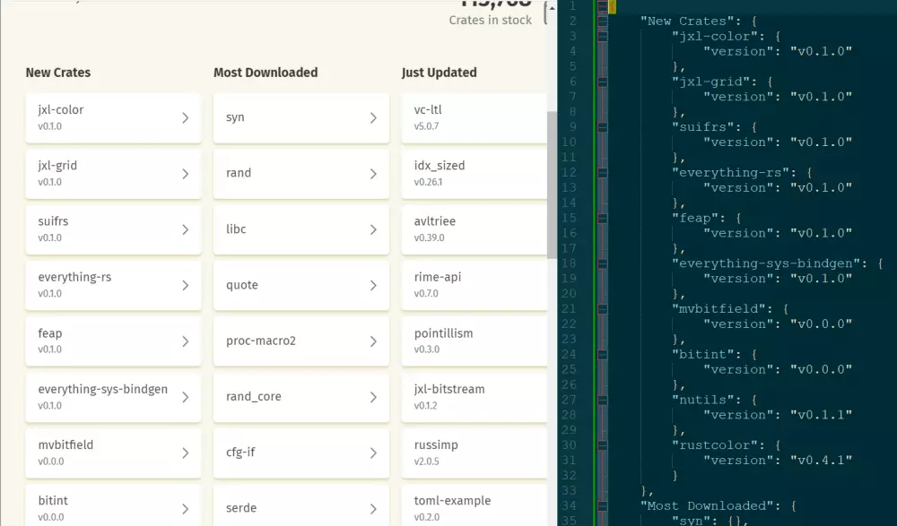
Task: Select the quote crate card
Action: pyautogui.click(x=300, y=285)
